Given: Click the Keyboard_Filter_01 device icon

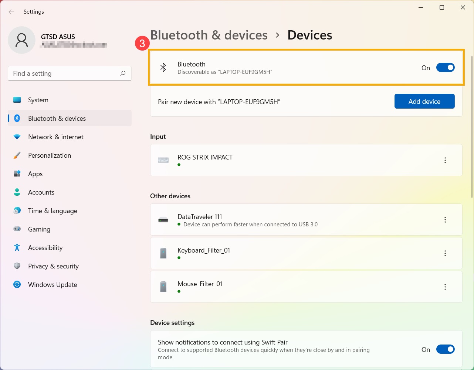Looking at the screenshot, I should (x=163, y=253).
